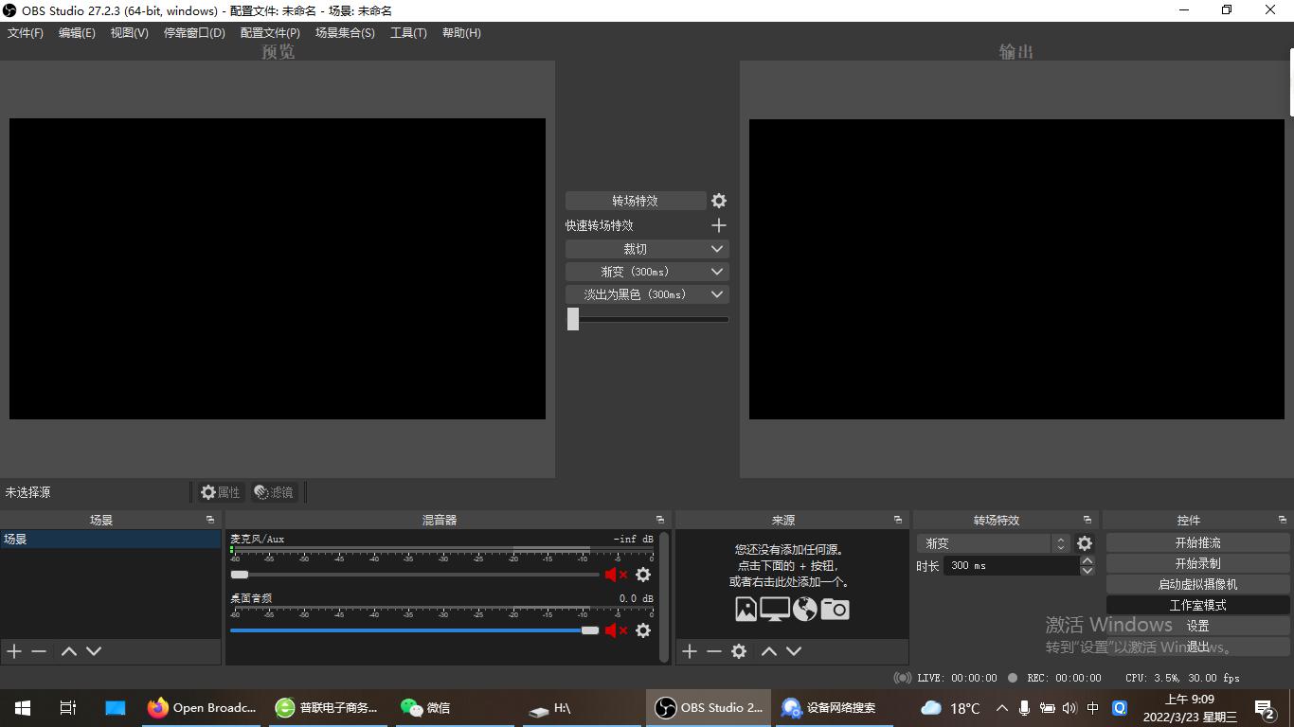Open 麦克风/Aux audio settings gear
The height and width of the screenshot is (727, 1294).
coord(643,575)
